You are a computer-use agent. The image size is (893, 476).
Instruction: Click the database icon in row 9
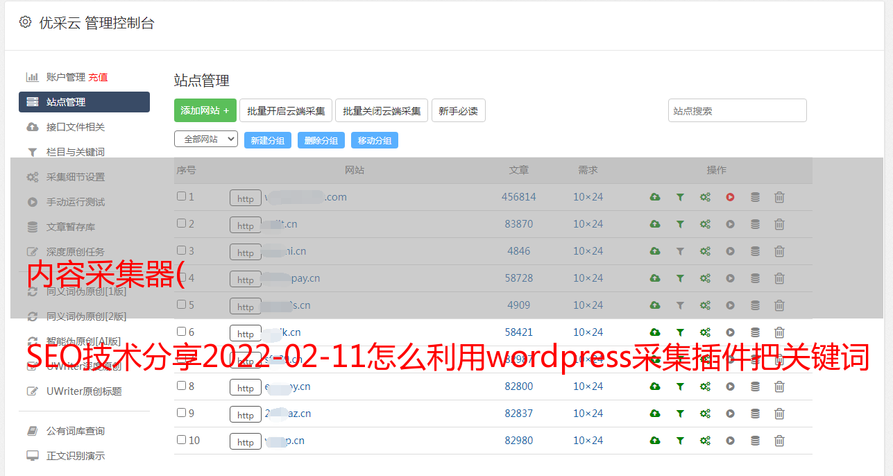(x=755, y=414)
